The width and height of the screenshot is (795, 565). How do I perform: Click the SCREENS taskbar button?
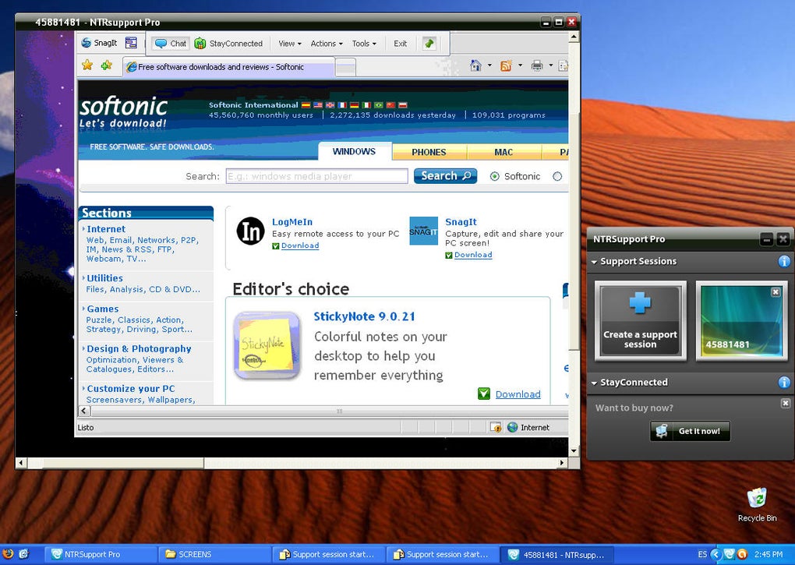pos(214,554)
